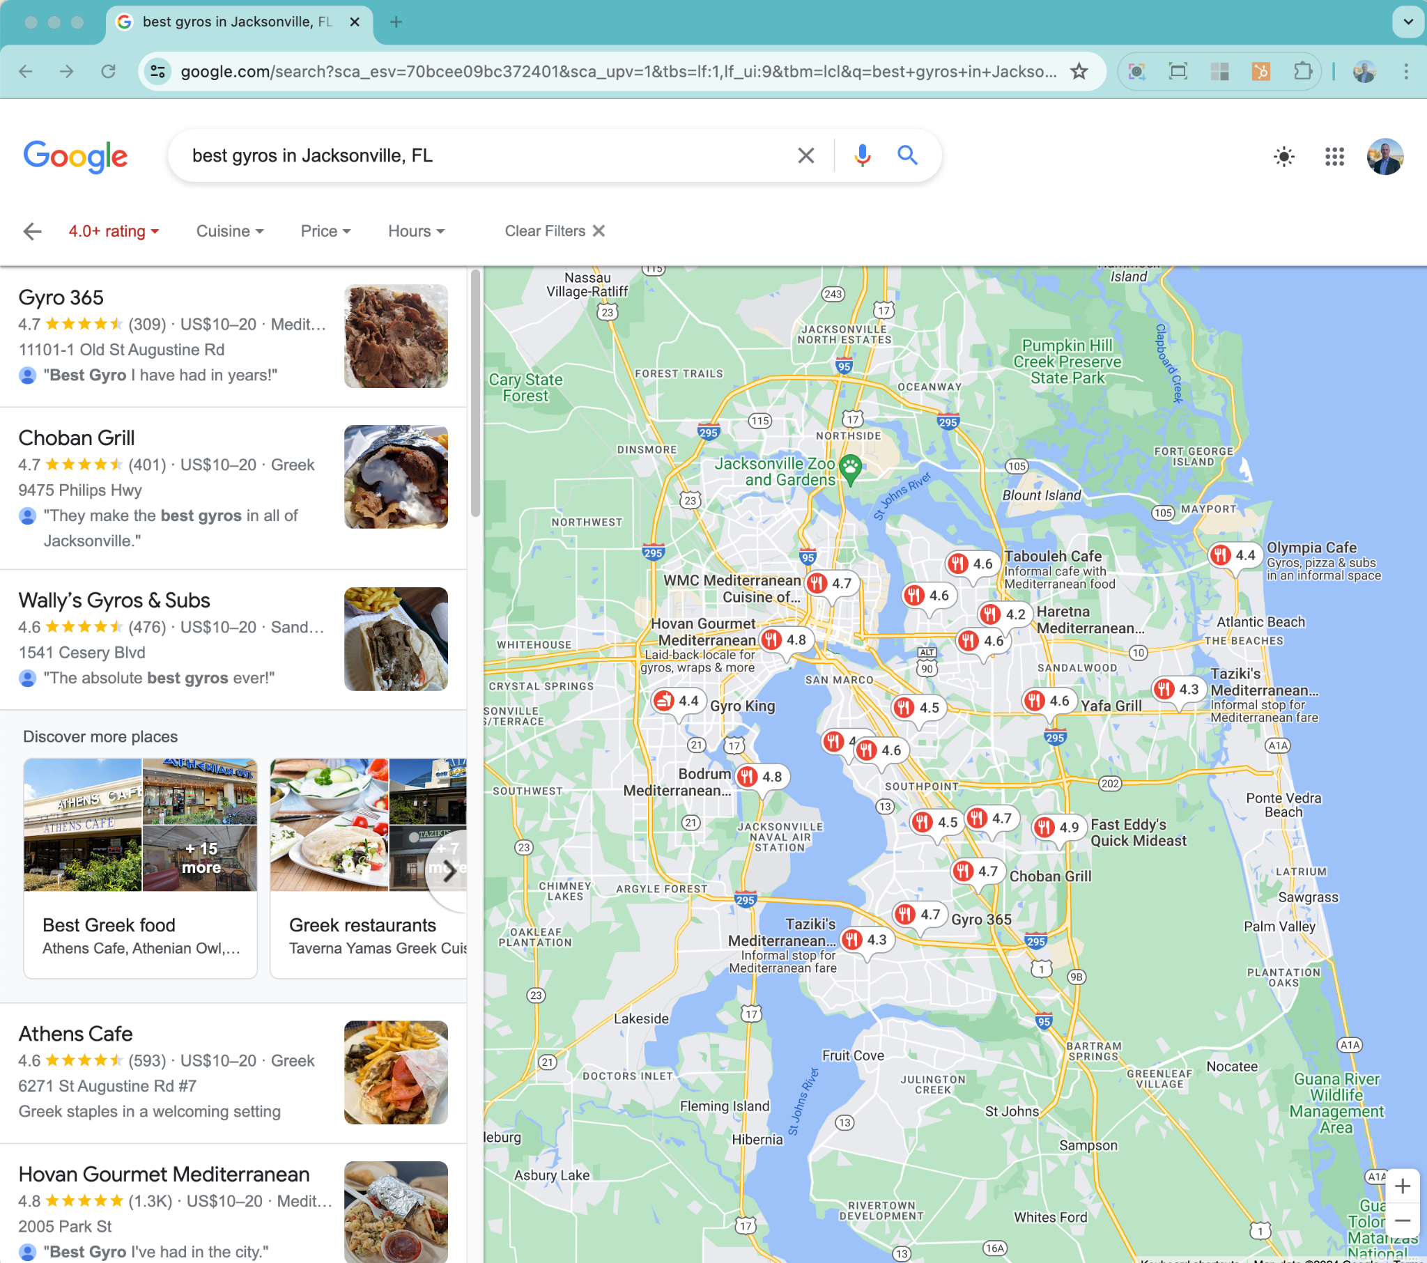1427x1263 pixels.
Task: Click the Jacksonville Zoo green marker
Action: pos(849,468)
